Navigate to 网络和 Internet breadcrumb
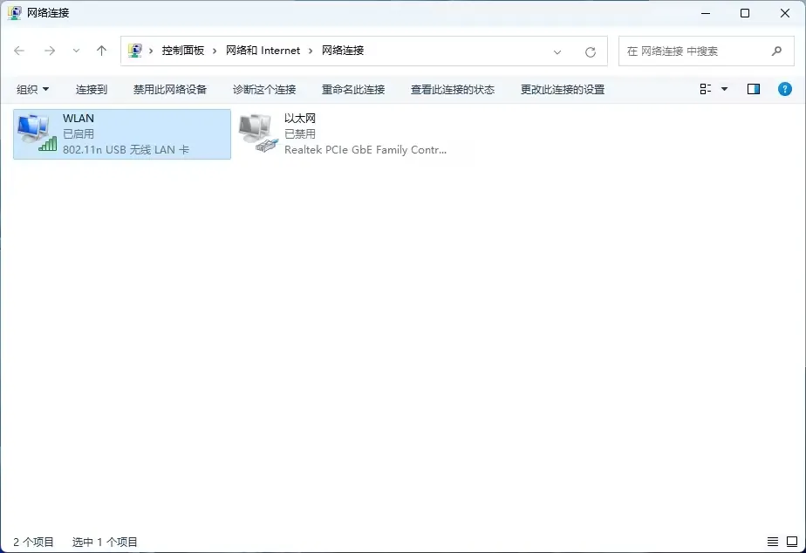 pyautogui.click(x=263, y=51)
